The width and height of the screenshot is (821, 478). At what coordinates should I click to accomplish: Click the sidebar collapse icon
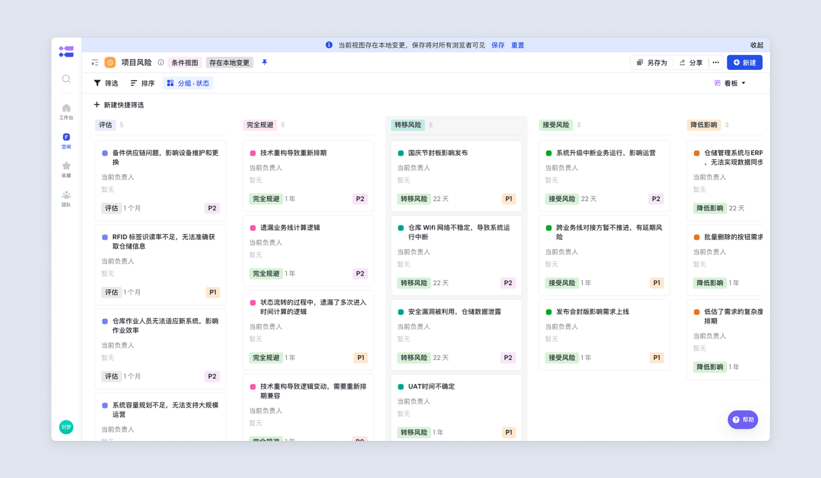(95, 63)
